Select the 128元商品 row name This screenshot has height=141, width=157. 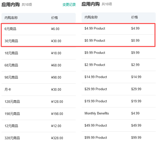(x=12, y=102)
